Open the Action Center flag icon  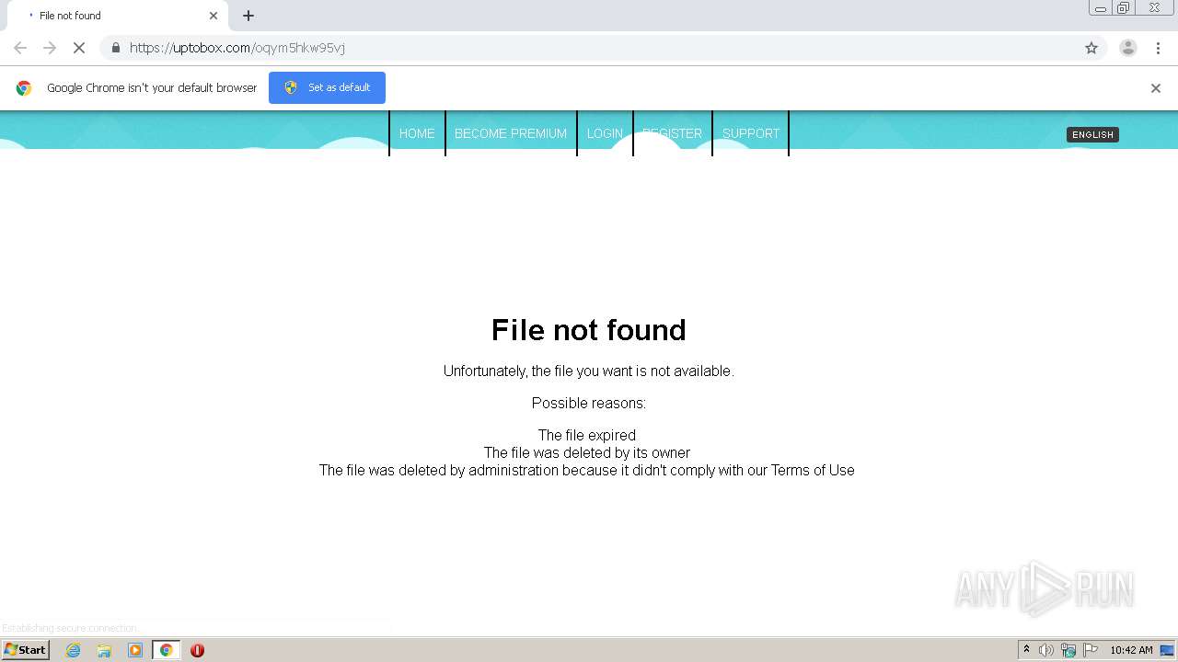[x=1091, y=650]
